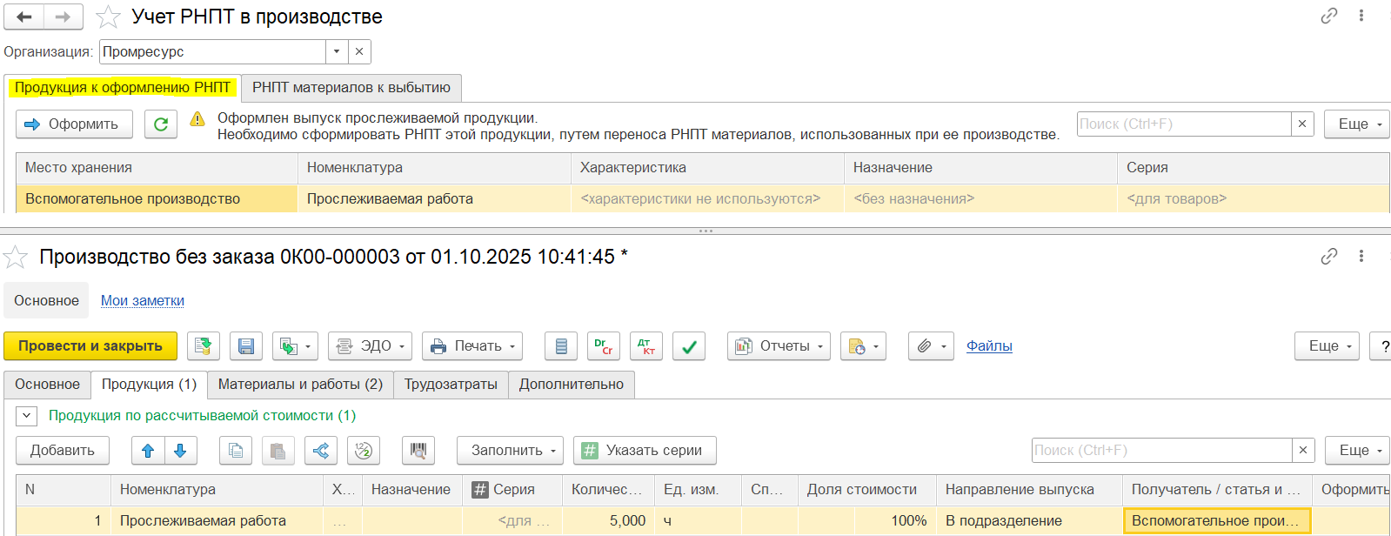The height and width of the screenshot is (536, 1391).
Task: Open the Организация dropdown list
Action: (x=337, y=51)
